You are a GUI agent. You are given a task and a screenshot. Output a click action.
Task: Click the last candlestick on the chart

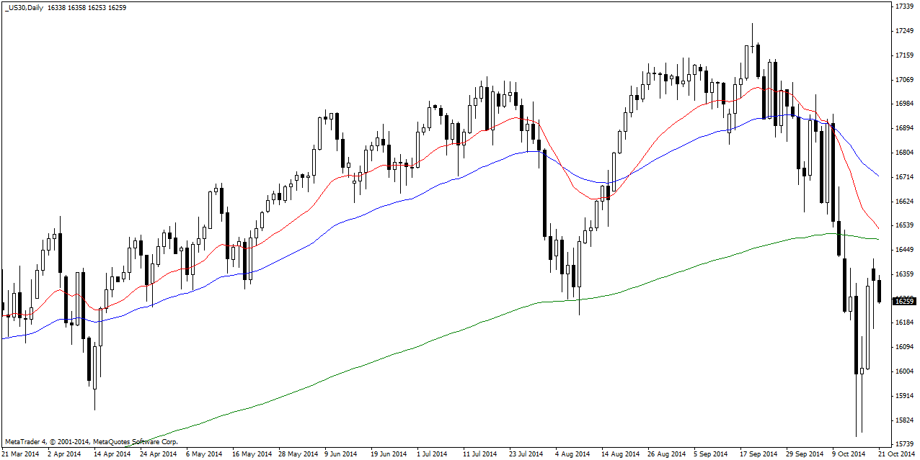click(x=880, y=292)
